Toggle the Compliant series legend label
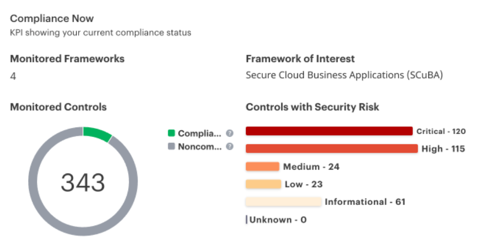491x252 pixels. 199,133
